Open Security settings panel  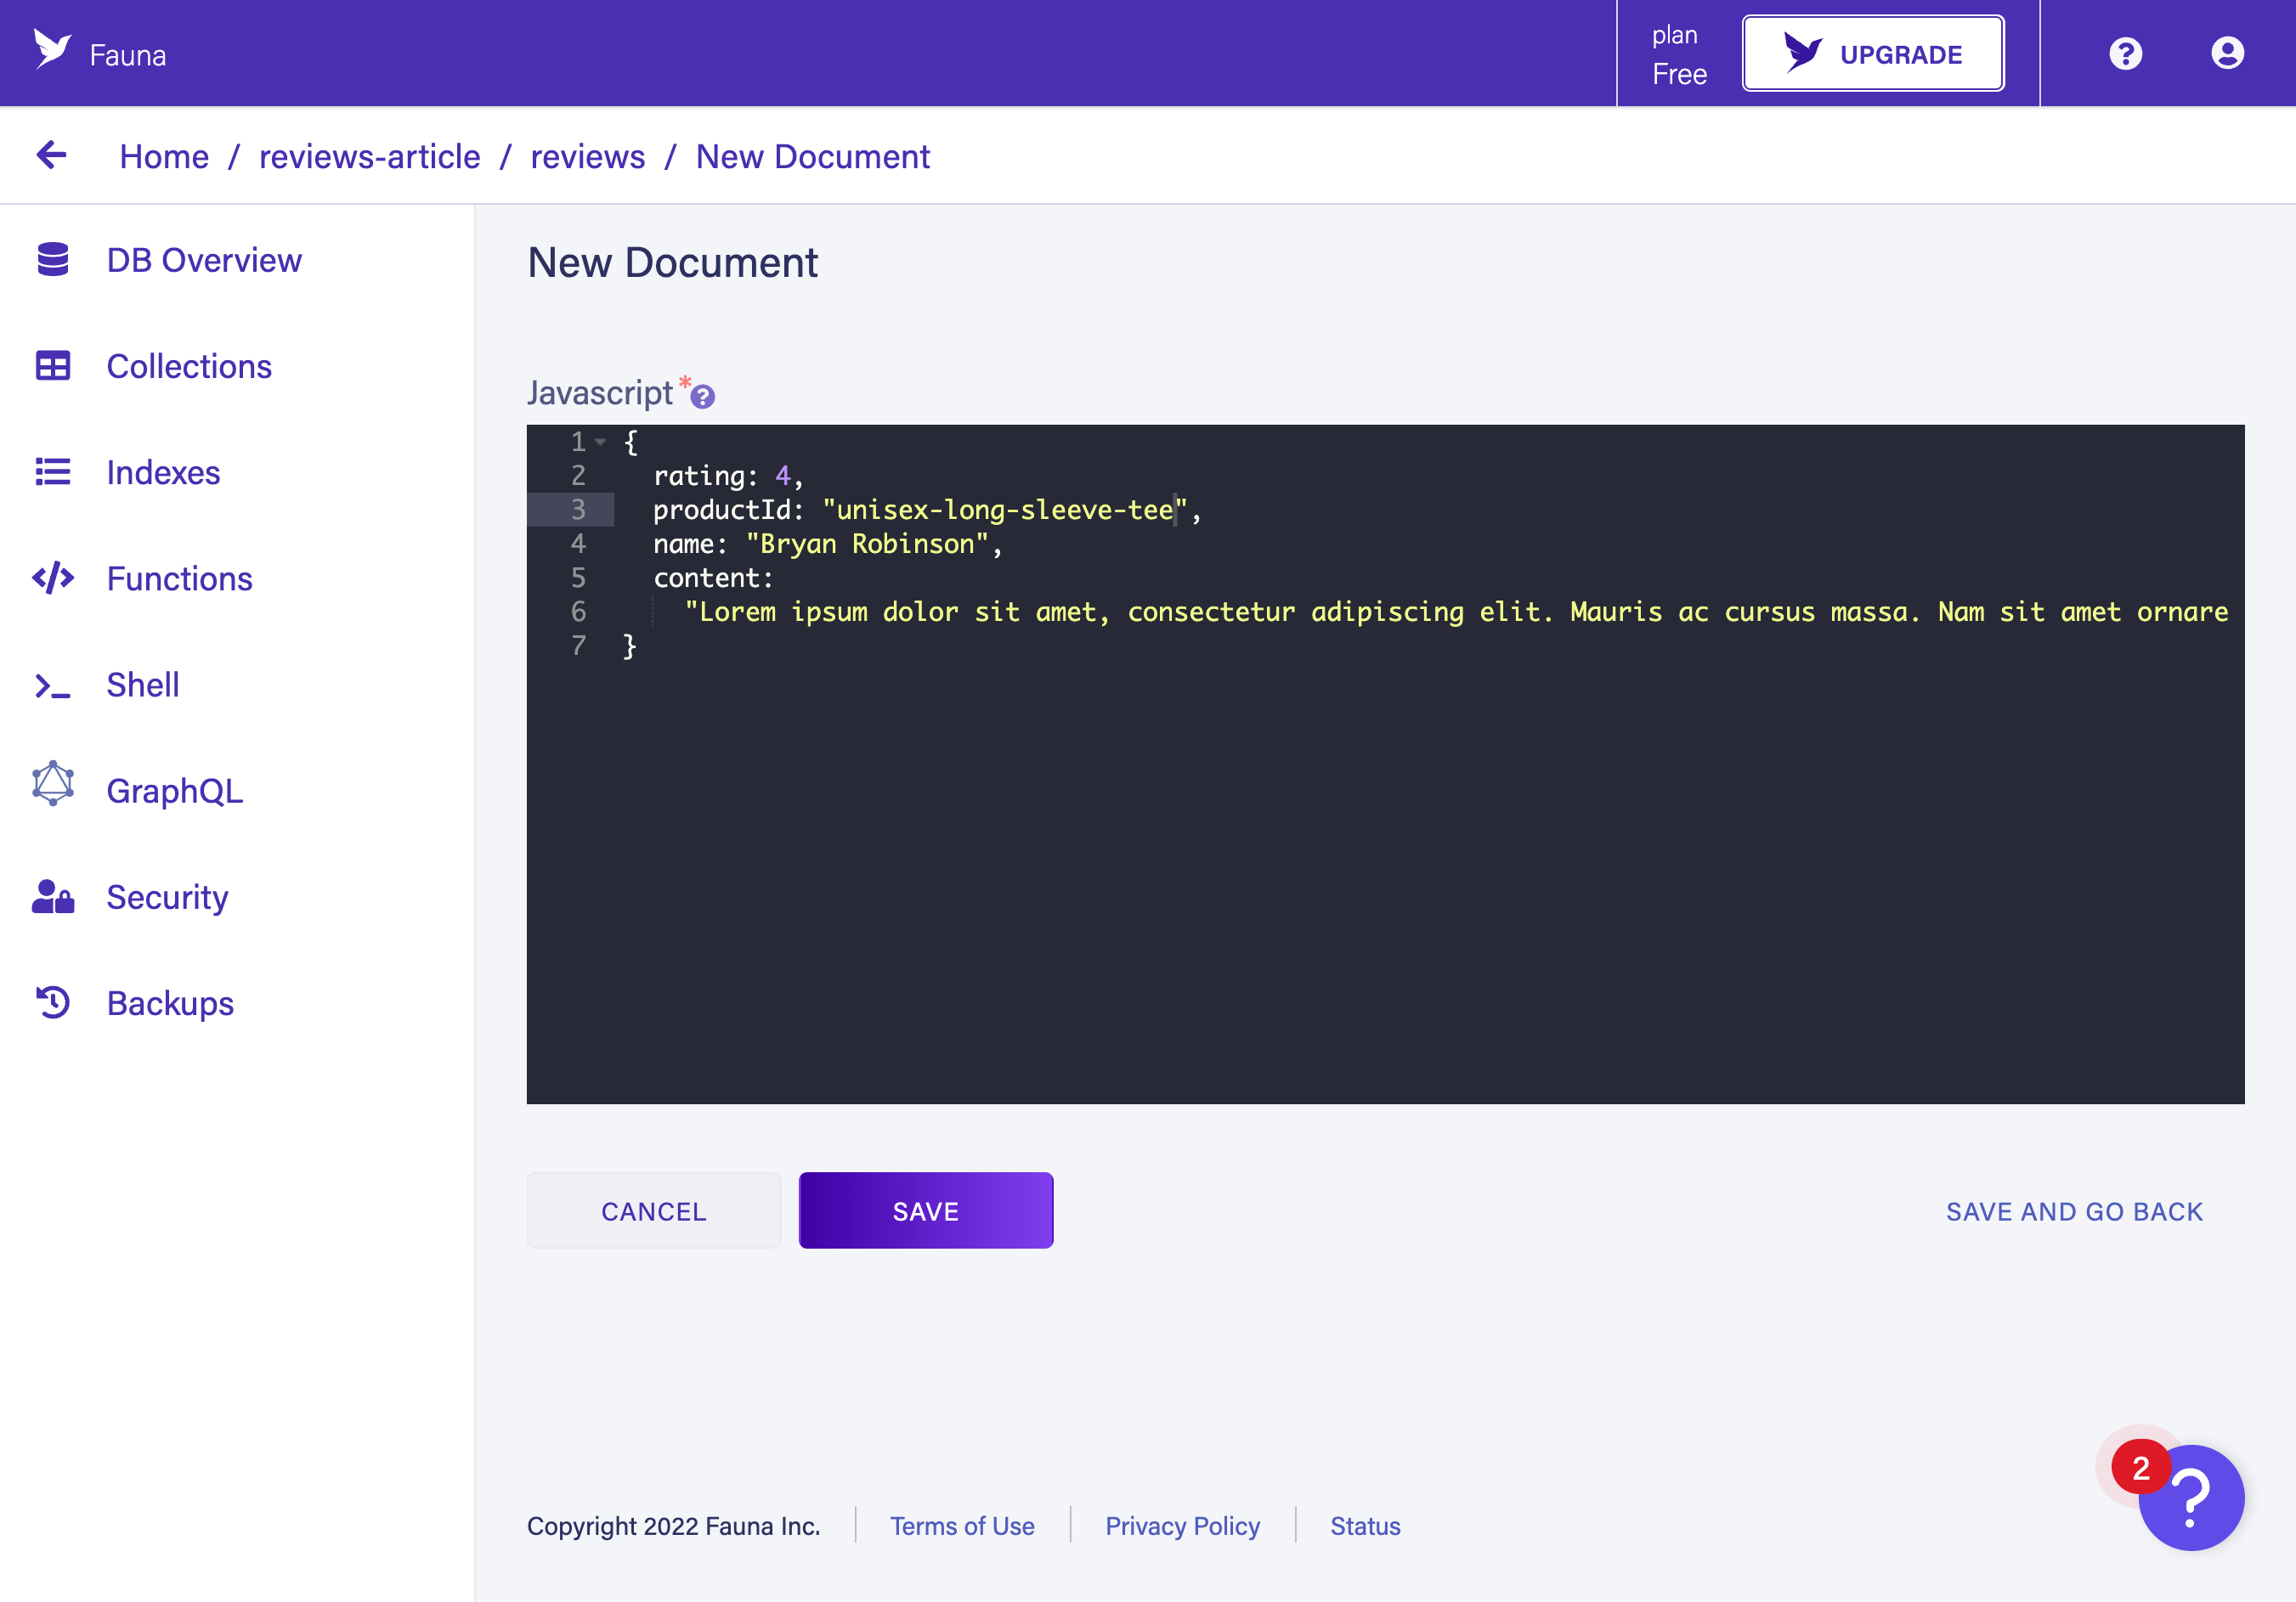tap(166, 898)
